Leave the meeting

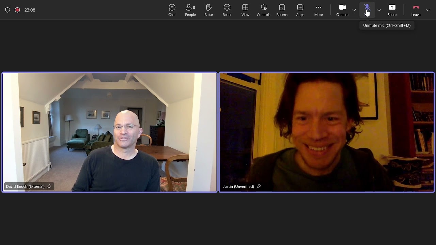(416, 10)
